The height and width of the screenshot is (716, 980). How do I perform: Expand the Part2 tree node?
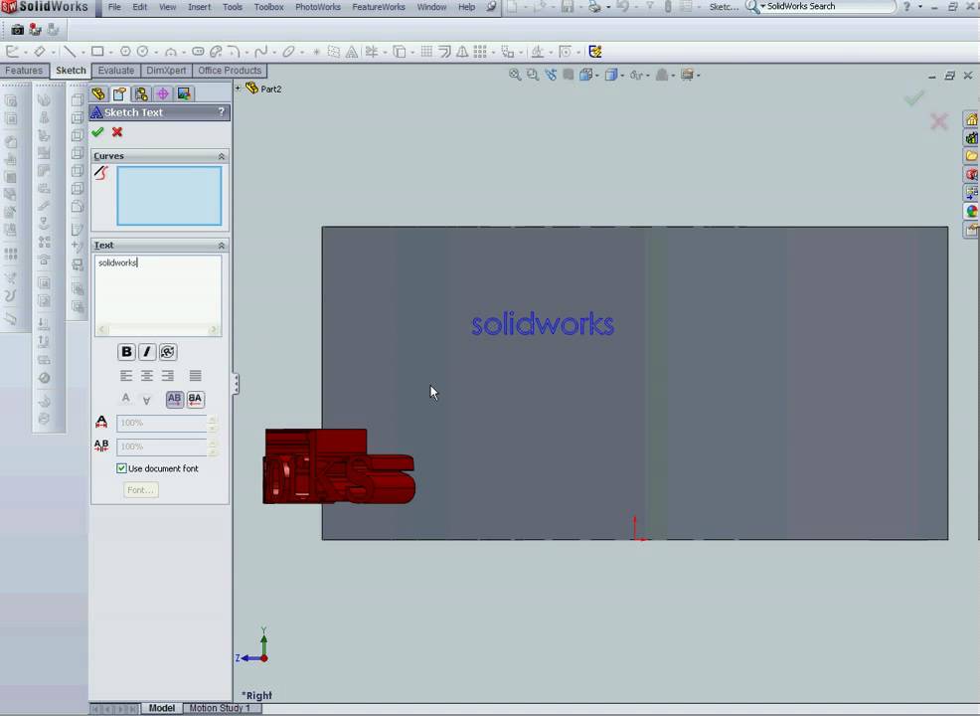[238, 89]
